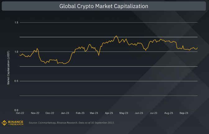Viewport: 209px width, 134px height.
Task: Click the Dec-22 x-axis label
Action: point(50,113)
